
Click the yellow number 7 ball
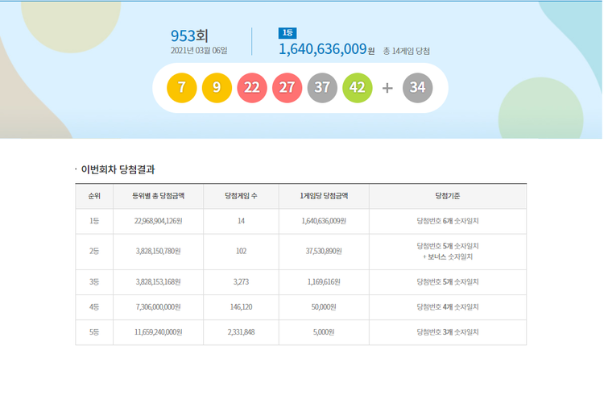click(181, 88)
